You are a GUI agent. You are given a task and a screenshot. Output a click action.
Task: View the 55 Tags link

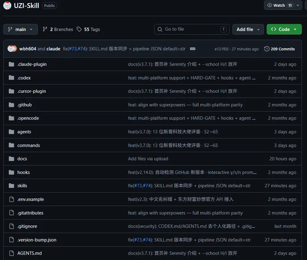coord(88,30)
